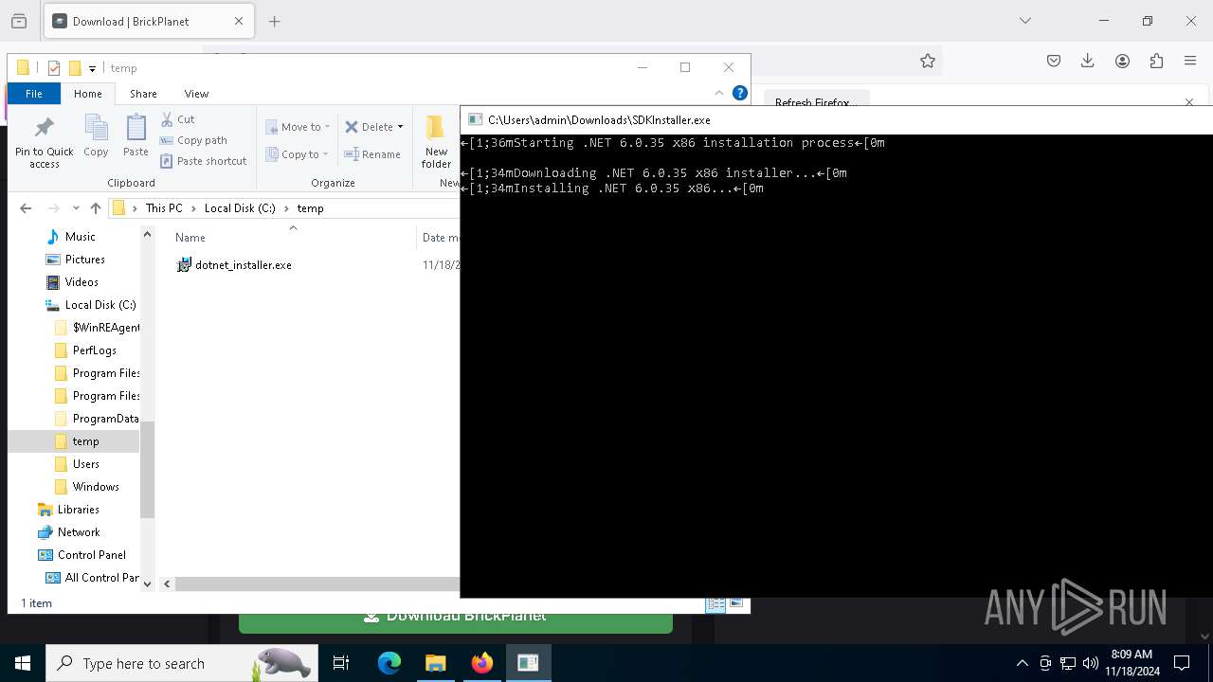The image size is (1213, 682).
Task: Click horizontal scrollbar left arrow
Action: coord(167,584)
